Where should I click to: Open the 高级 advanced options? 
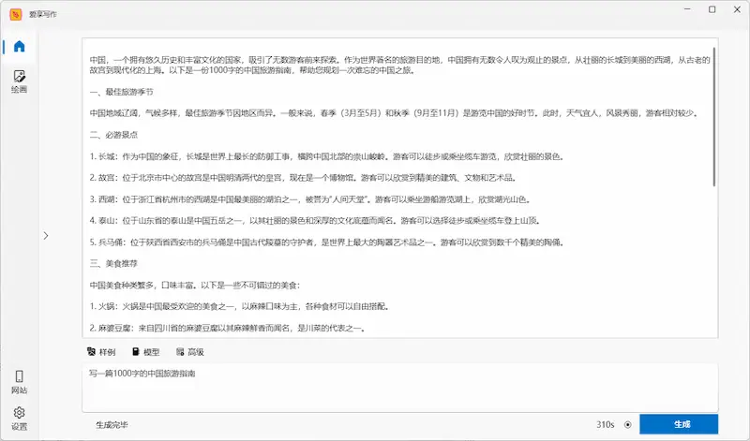(x=190, y=352)
